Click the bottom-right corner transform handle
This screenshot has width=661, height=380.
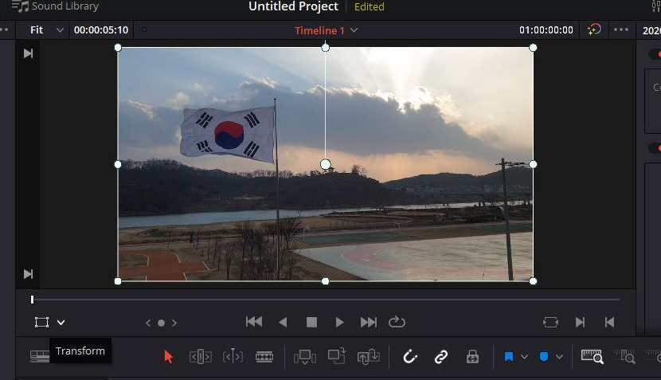pos(533,281)
